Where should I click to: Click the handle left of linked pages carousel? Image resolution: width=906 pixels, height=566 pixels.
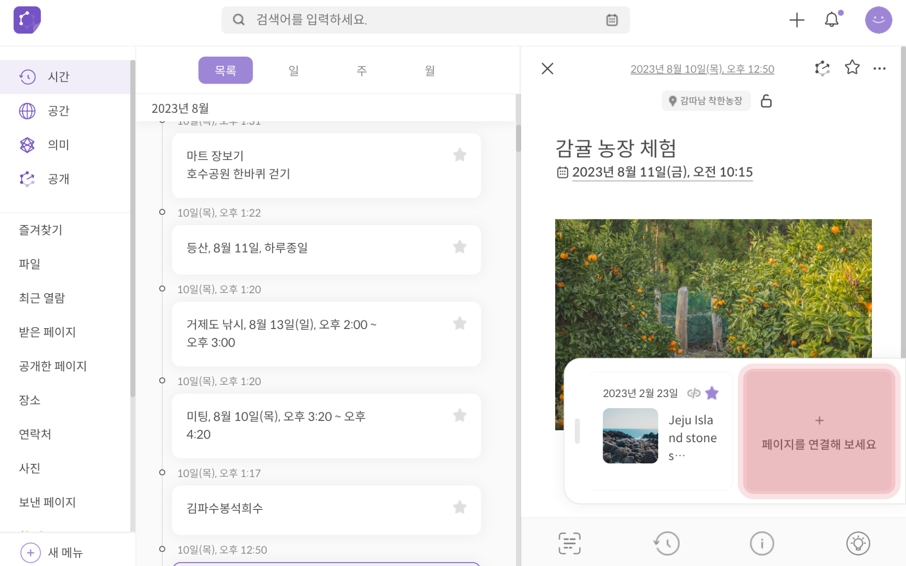(x=577, y=431)
